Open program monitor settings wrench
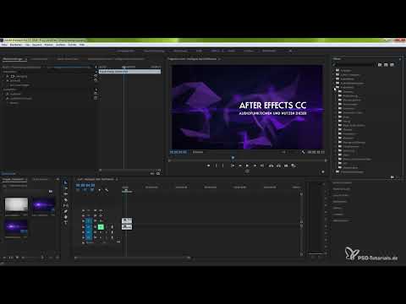 [x=303, y=152]
